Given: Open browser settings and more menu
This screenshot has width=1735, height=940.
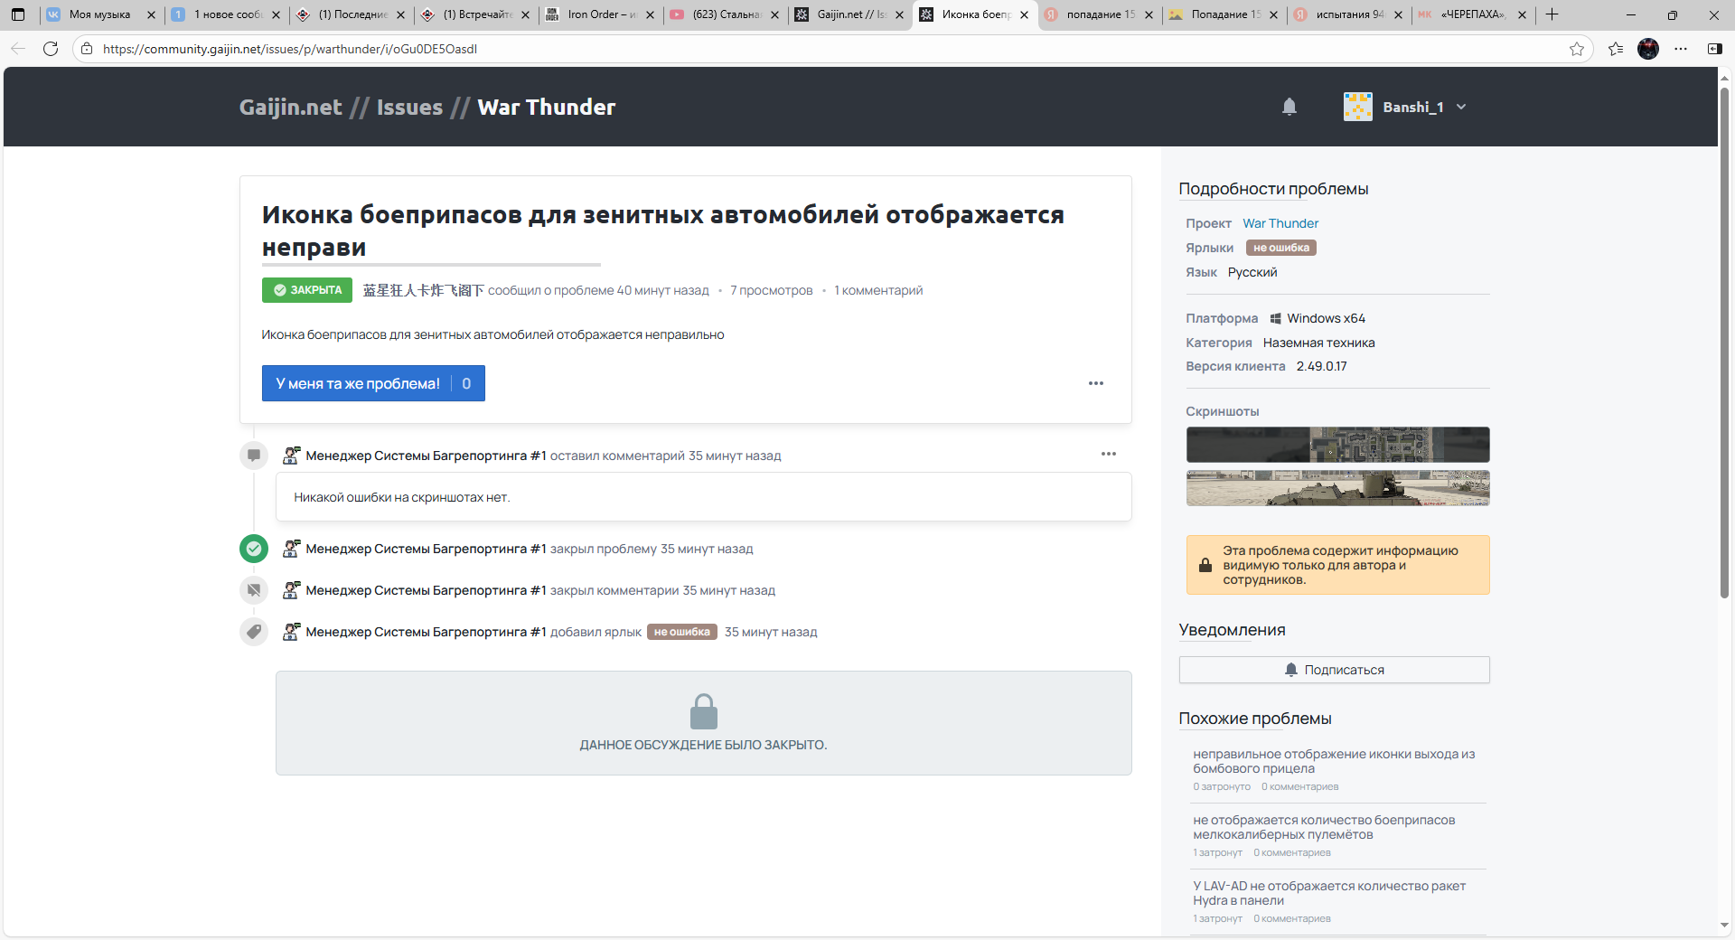Looking at the screenshot, I should [1681, 49].
